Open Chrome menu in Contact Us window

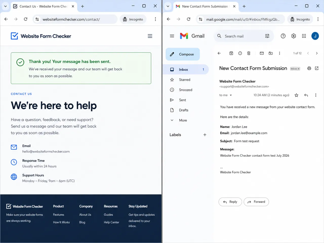pyautogui.click(x=155, y=19)
